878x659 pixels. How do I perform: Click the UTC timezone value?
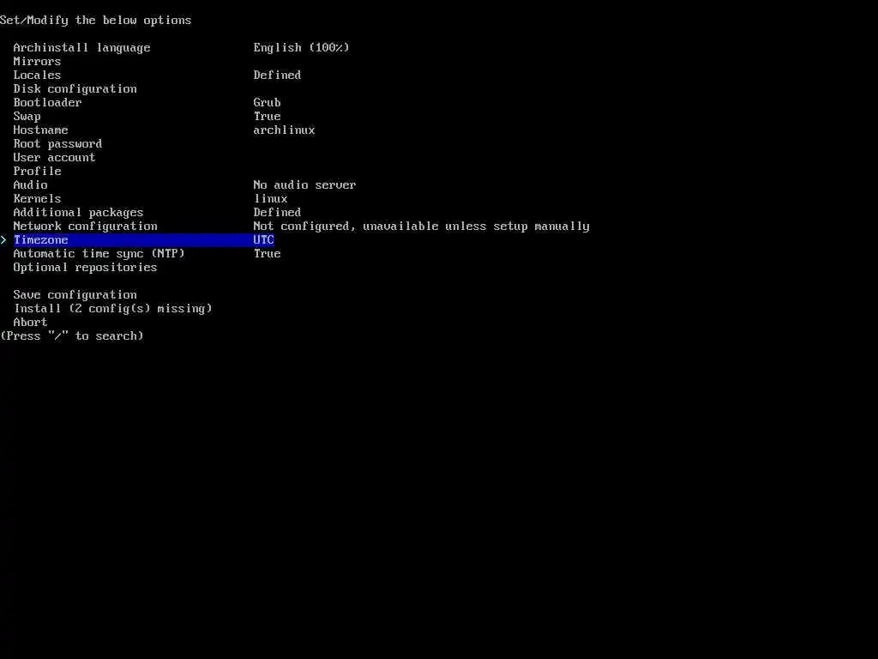[x=264, y=240]
